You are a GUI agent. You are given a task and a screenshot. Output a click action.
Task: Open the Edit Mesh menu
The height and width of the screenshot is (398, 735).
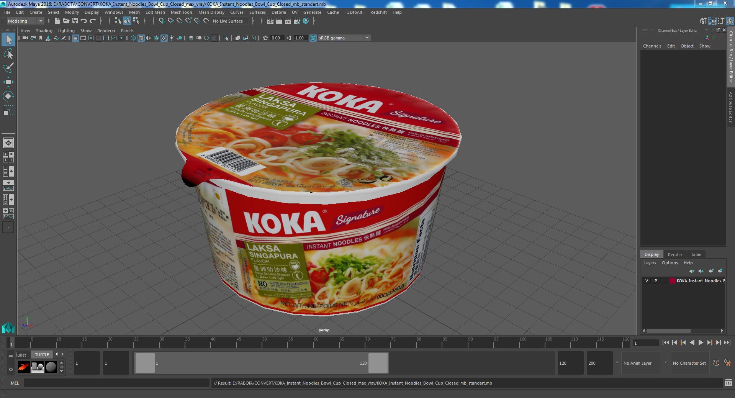[155, 12]
